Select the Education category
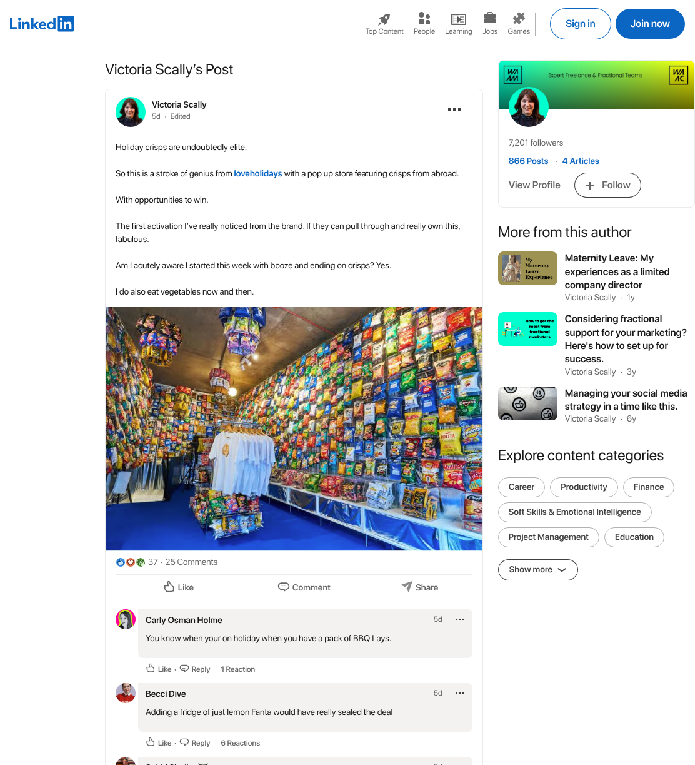 pos(634,537)
